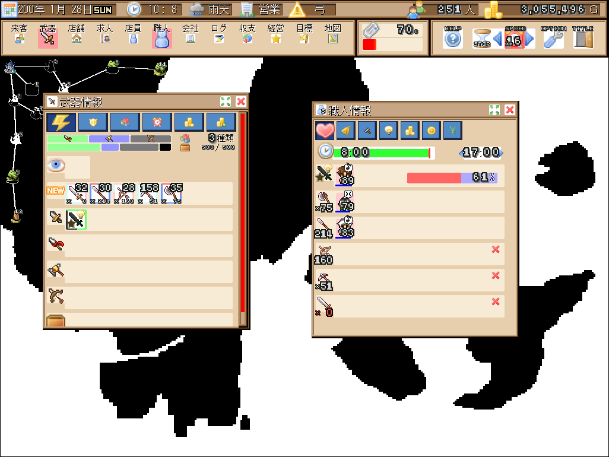The width and height of the screenshot is (609, 457).
Task: Toggle the eye visibility icon
Action: 56,166
